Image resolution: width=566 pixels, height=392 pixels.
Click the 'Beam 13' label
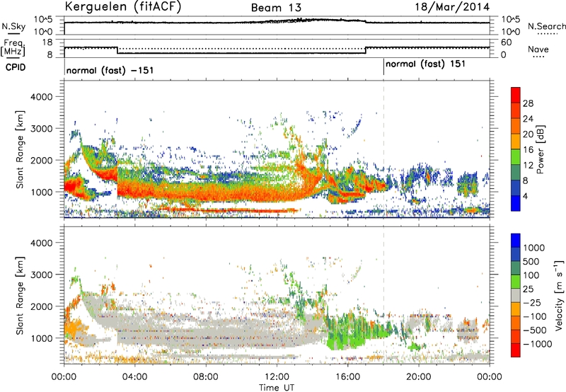(x=276, y=8)
